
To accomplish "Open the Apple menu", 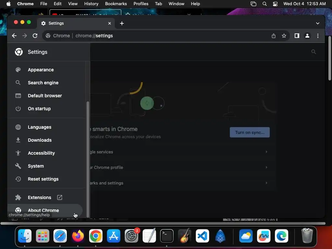I will [8, 4].
